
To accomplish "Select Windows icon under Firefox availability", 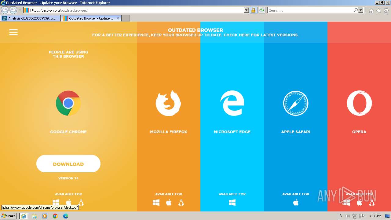I will click(156, 202).
